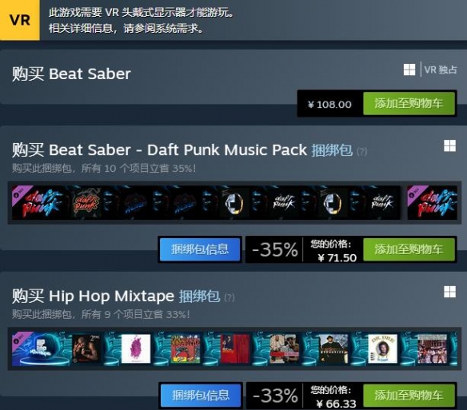Click question mark beside Daft Punk 捆绑包
This screenshot has width=467, height=410.
point(362,152)
